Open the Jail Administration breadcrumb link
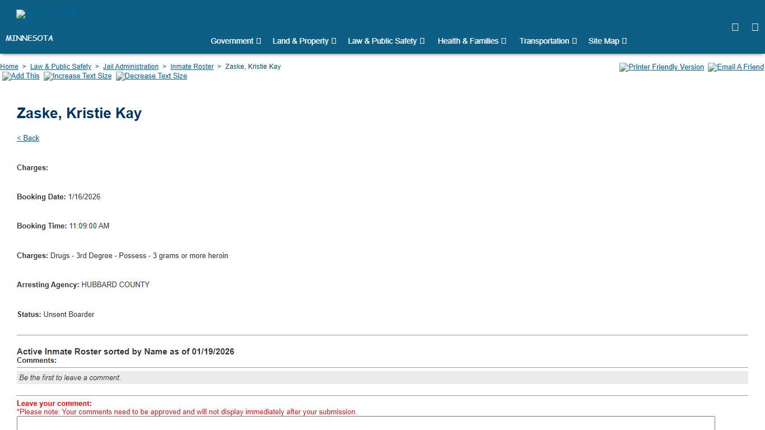765x430 pixels. point(130,67)
